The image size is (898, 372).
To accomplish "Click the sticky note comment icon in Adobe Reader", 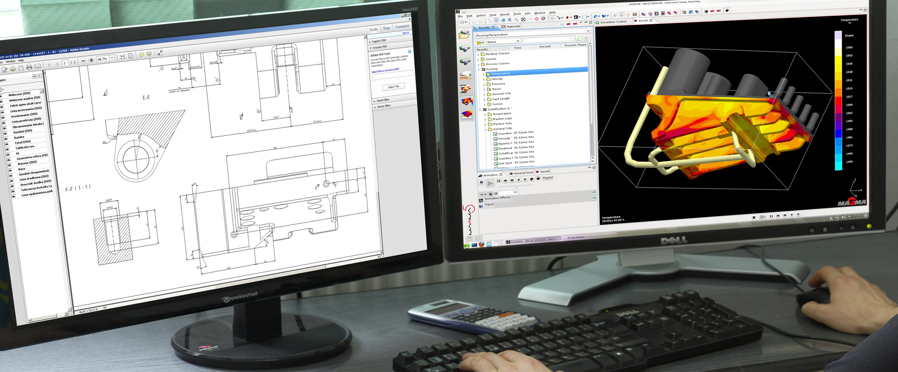I will [141, 55].
